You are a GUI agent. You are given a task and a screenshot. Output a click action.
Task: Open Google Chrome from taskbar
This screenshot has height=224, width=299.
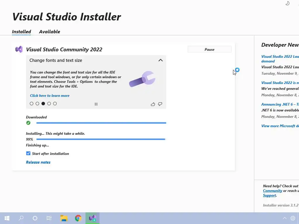pos(78,218)
